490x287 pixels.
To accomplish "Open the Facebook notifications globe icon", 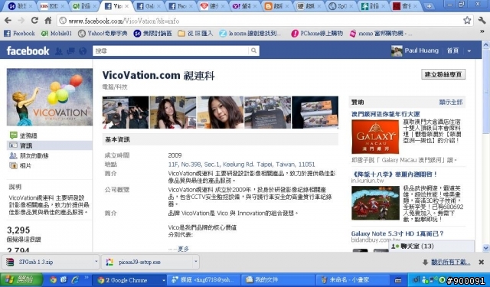I will click(83, 51).
